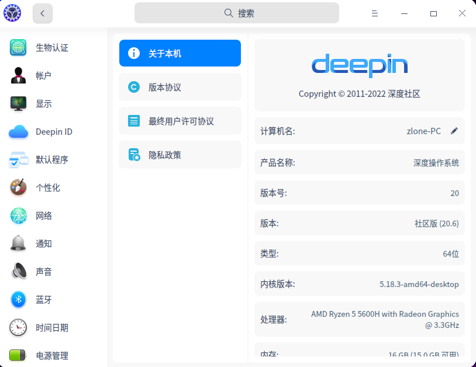Open the 版本协议 (version agreement) section
The width and height of the screenshot is (476, 367).
click(x=180, y=86)
